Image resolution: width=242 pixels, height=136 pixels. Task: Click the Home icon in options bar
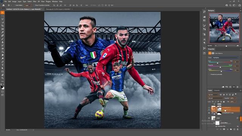(x=3, y=5)
